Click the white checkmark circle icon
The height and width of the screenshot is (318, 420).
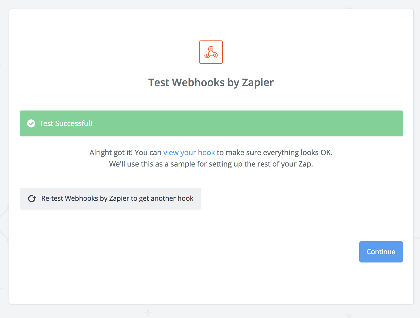(31, 123)
